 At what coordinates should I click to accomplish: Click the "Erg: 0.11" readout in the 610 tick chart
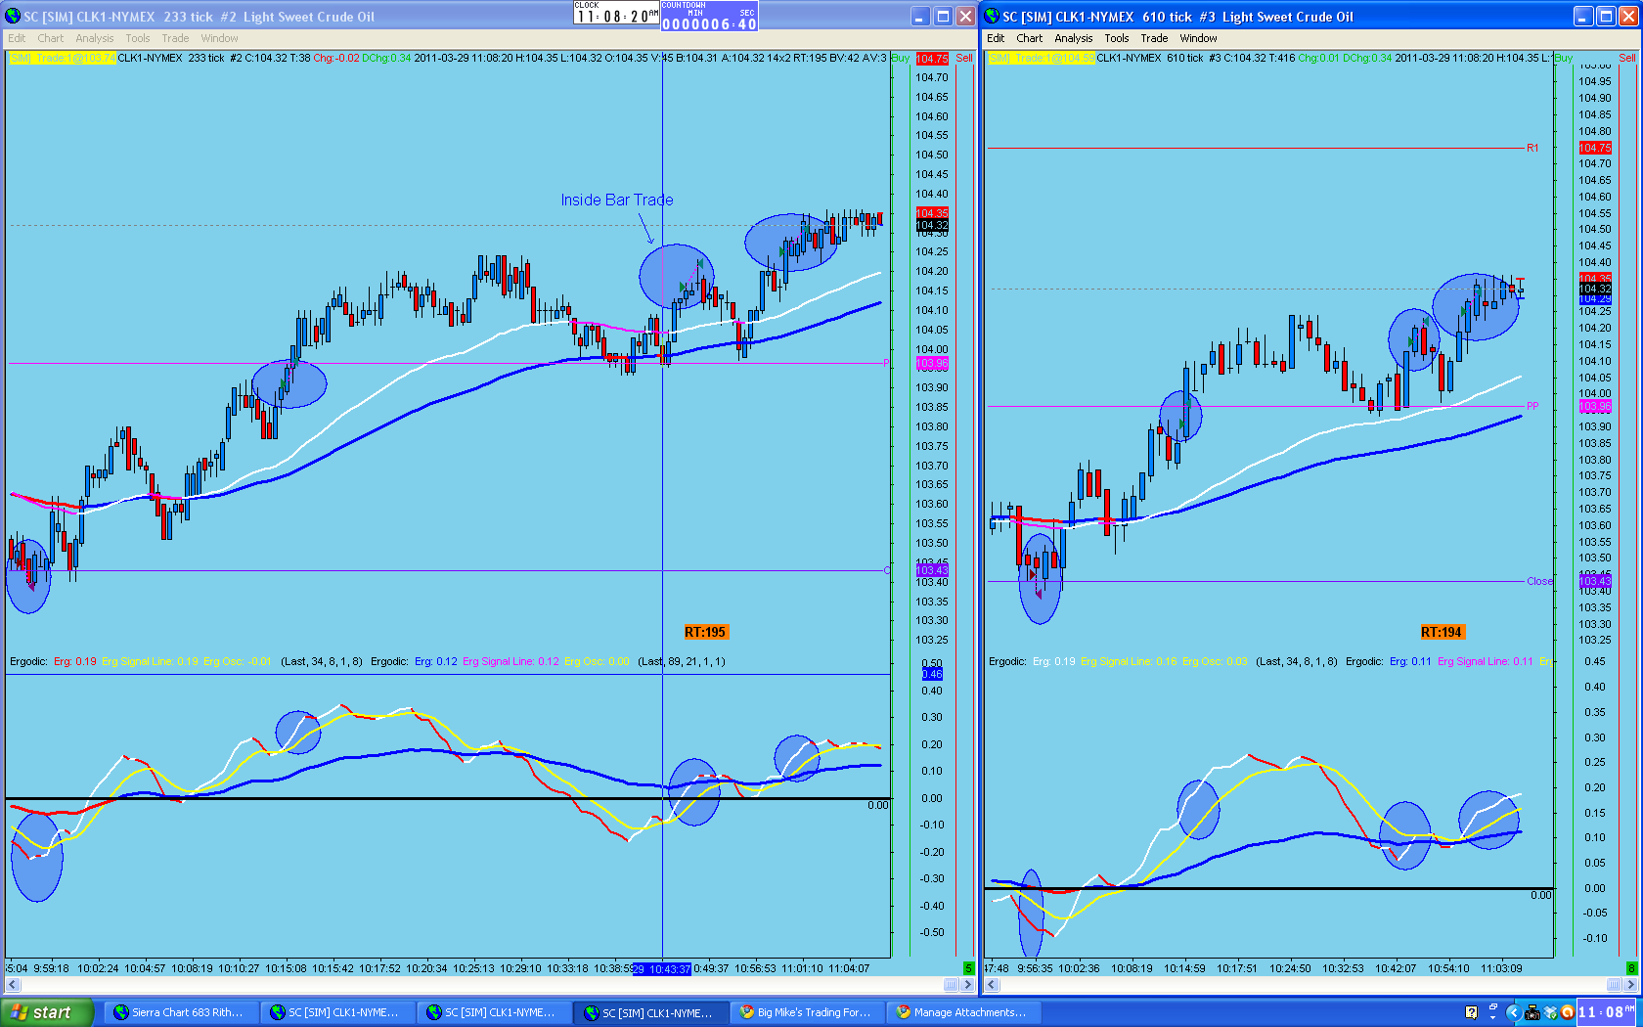[x=1410, y=661]
